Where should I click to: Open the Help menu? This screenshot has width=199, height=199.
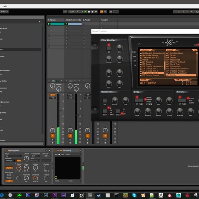coord(5,6)
